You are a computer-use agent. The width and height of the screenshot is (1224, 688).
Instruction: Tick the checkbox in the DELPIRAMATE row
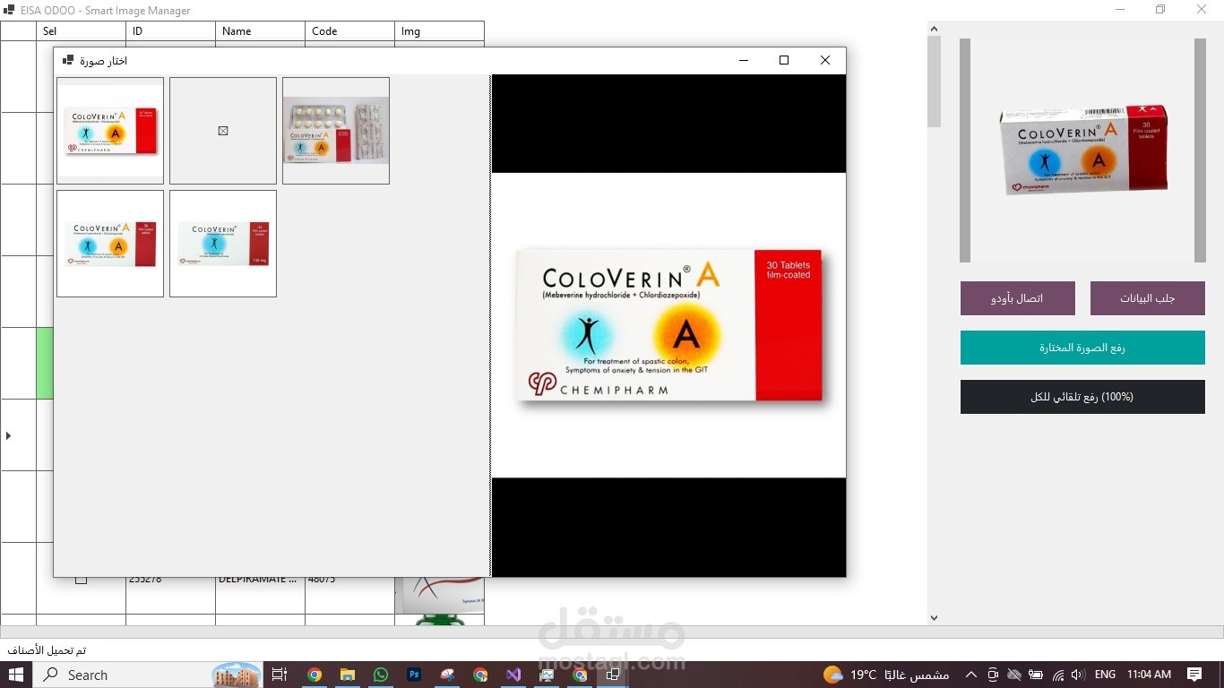pyautogui.click(x=81, y=579)
